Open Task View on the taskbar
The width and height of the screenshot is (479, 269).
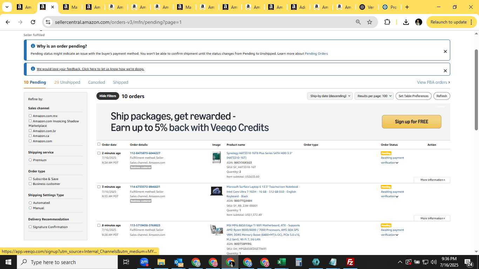[126, 262]
